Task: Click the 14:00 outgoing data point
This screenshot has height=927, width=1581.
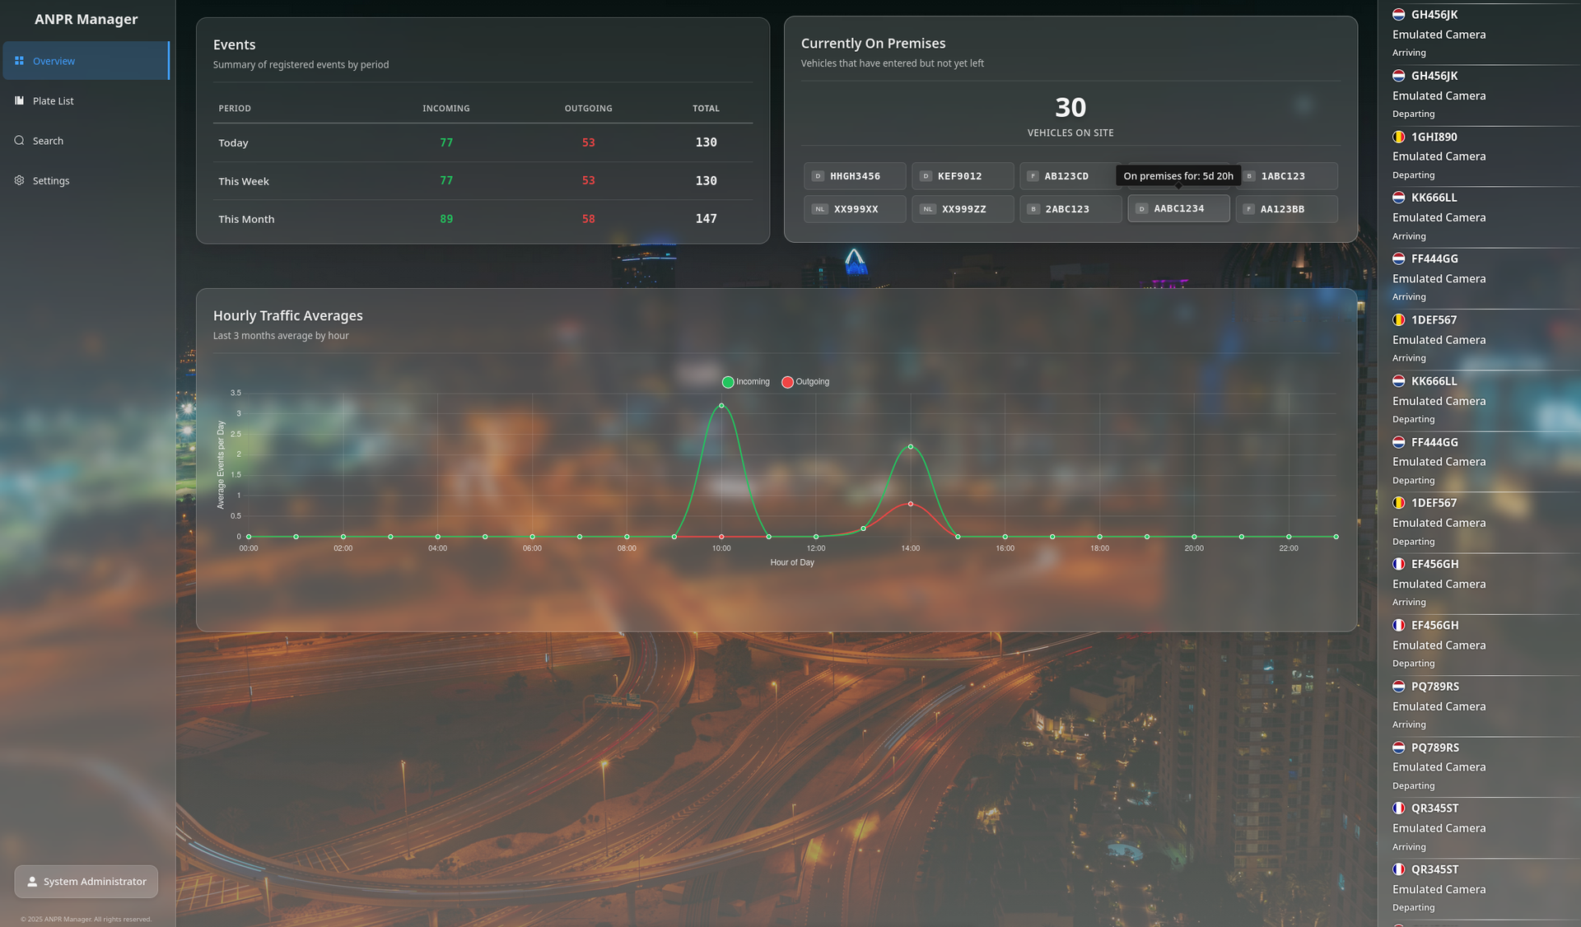Action: [910, 504]
